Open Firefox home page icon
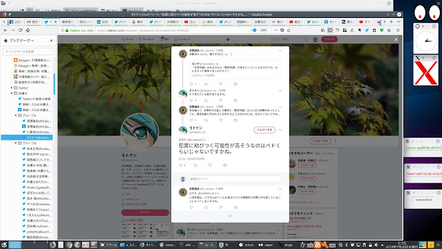The width and height of the screenshot is (442, 249). click(x=28, y=30)
